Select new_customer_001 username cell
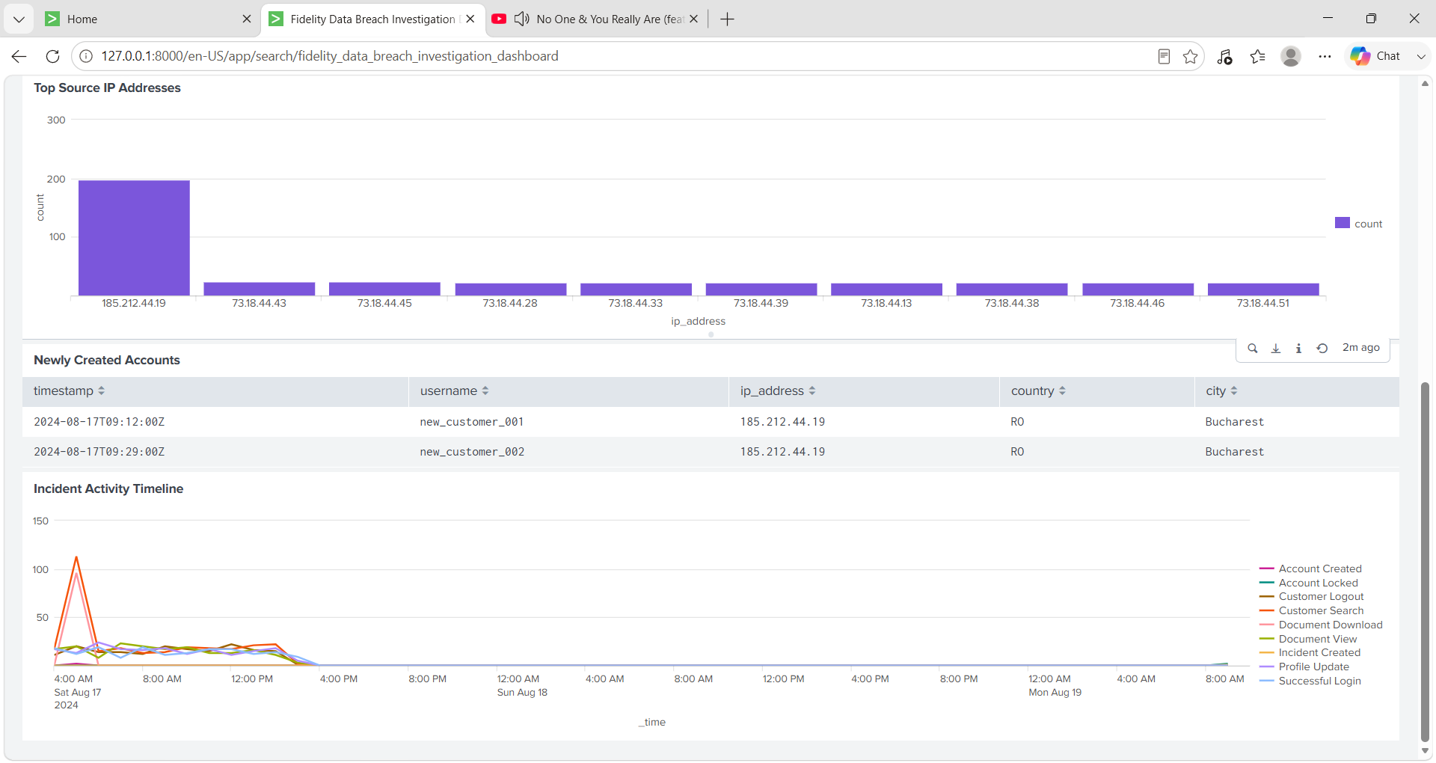The width and height of the screenshot is (1436, 763). (472, 422)
